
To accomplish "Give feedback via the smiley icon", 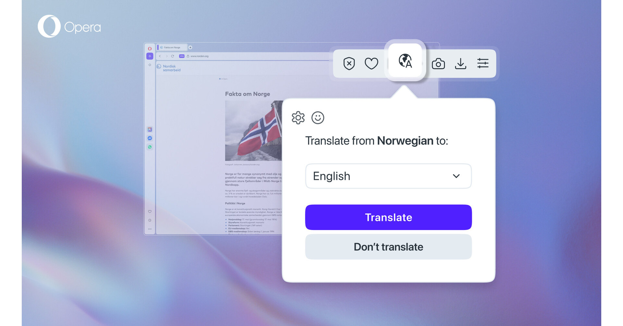I will coord(318,118).
